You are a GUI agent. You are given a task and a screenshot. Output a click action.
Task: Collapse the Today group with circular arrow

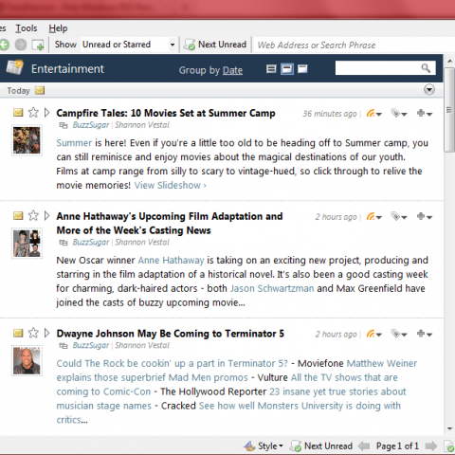pyautogui.click(x=429, y=90)
